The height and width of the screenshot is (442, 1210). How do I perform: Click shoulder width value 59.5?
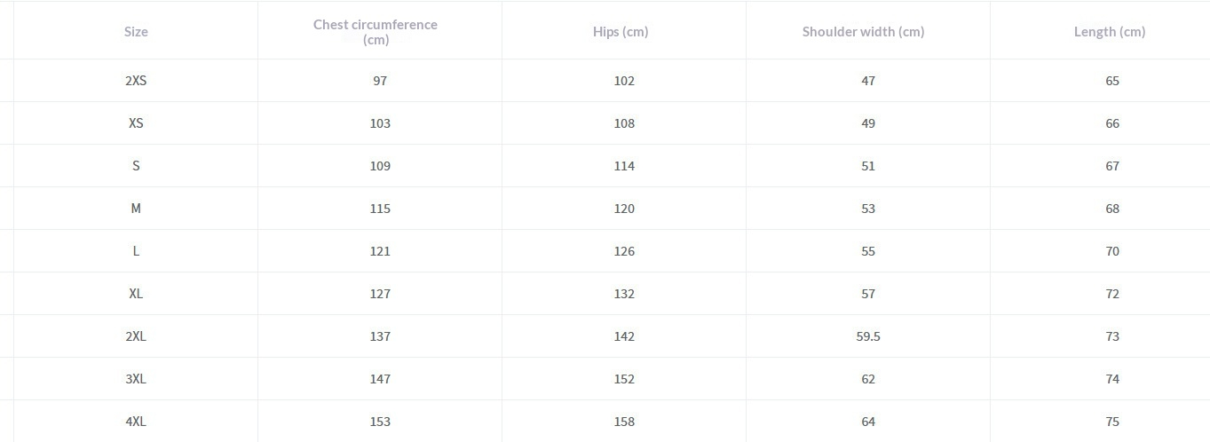click(x=868, y=336)
